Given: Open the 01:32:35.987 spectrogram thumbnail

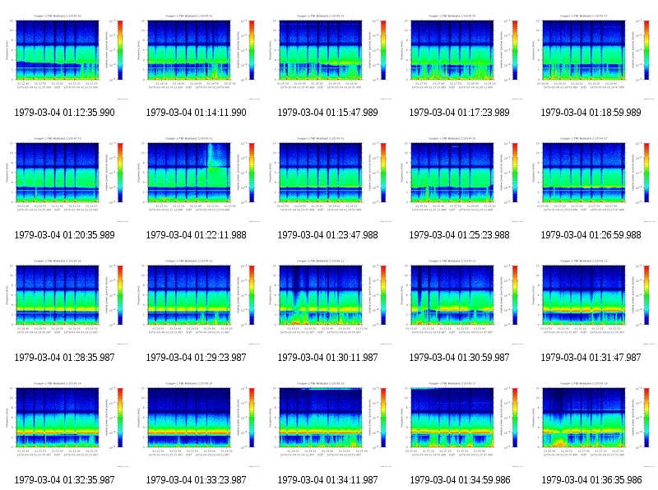Looking at the screenshot, I should [65, 423].
